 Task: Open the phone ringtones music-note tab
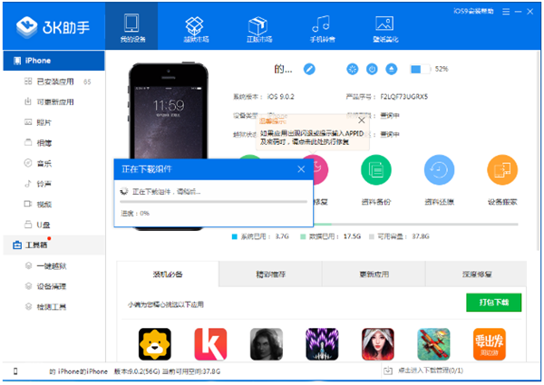pos(322,27)
